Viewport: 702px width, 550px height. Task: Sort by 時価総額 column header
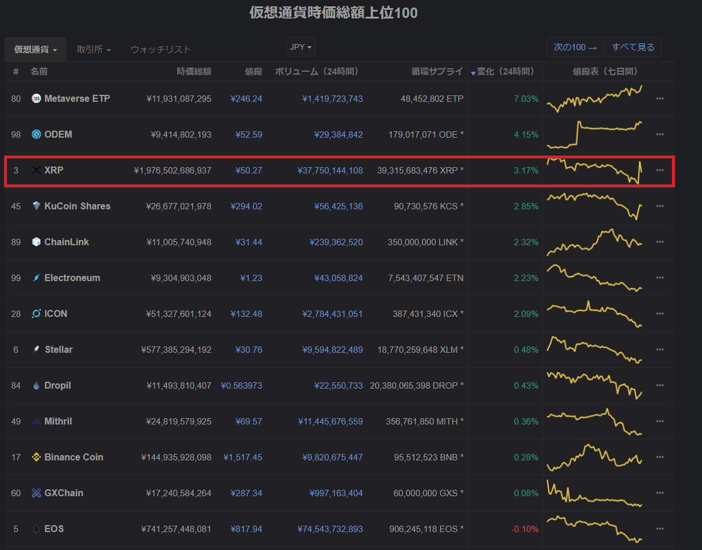coord(194,72)
